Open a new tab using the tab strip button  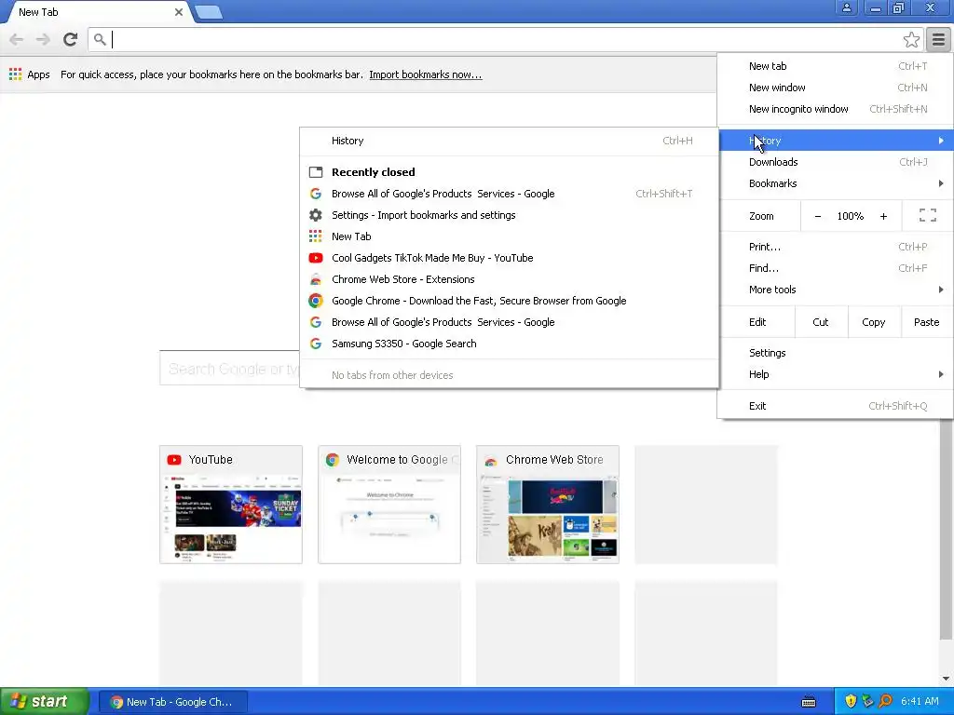(208, 12)
